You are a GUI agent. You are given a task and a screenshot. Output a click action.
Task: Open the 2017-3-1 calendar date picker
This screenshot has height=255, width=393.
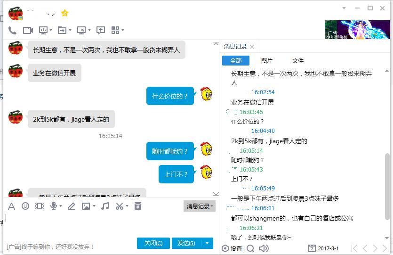[323, 248]
